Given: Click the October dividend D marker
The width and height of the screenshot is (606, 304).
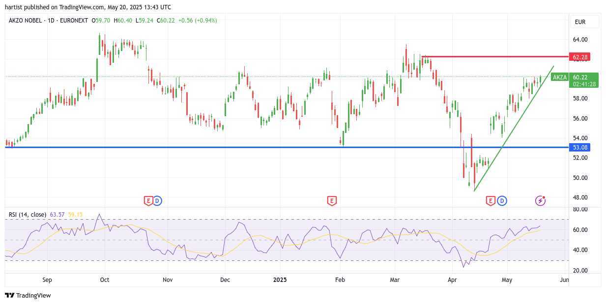Looking at the screenshot, I should click(x=157, y=201).
